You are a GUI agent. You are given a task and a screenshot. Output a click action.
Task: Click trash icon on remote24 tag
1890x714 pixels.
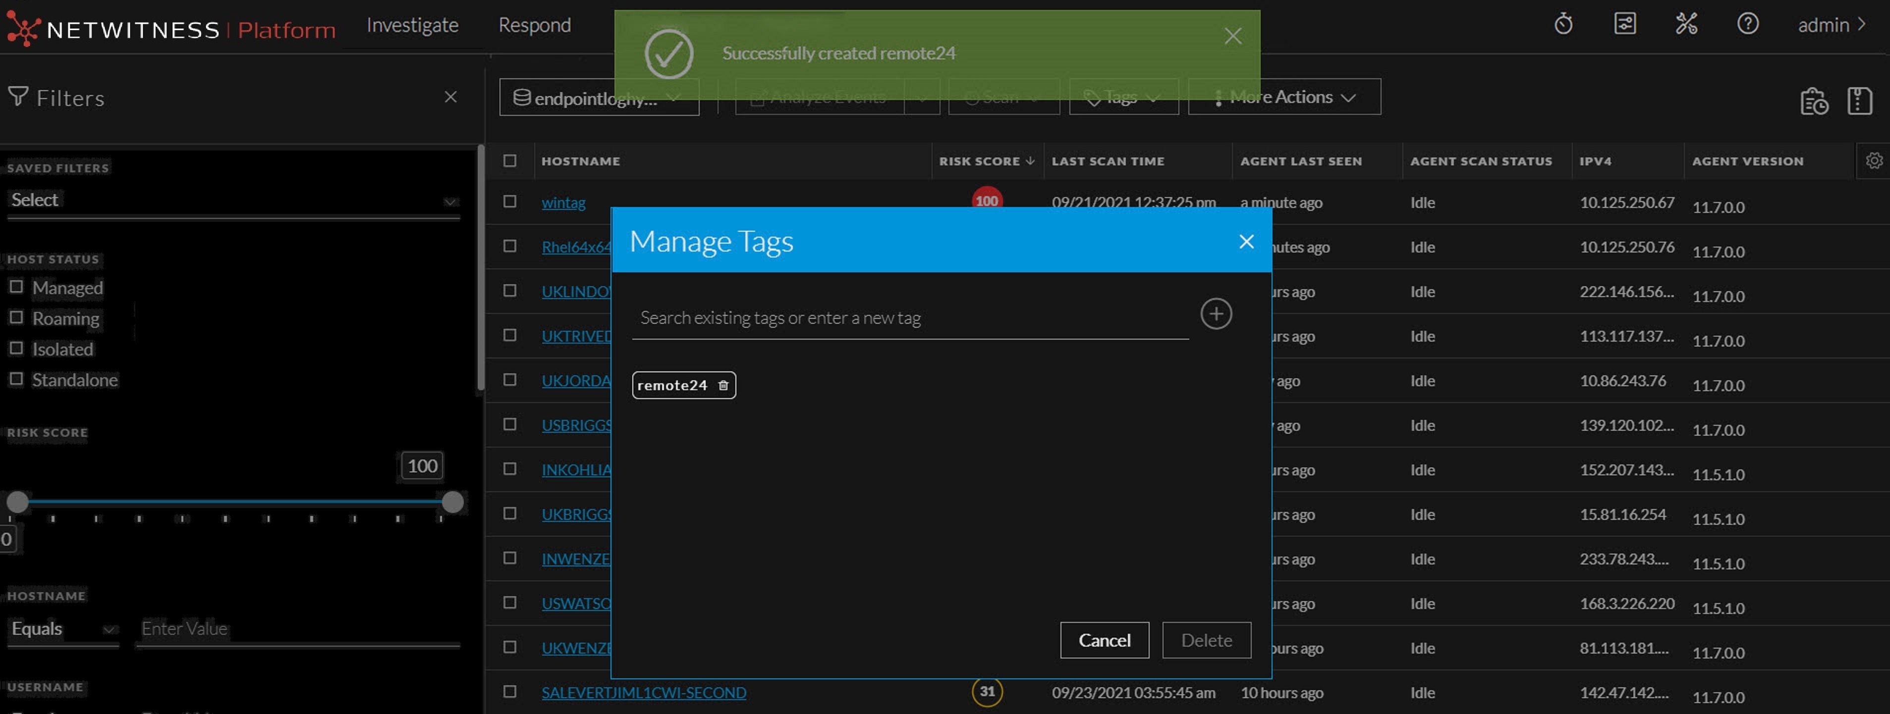tap(723, 386)
